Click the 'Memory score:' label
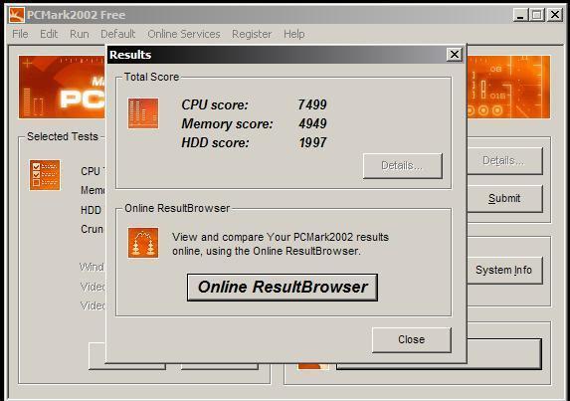This screenshot has width=570, height=401. tap(227, 124)
